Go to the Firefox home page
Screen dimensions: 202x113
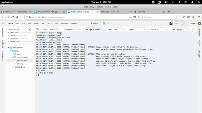tap(17, 17)
